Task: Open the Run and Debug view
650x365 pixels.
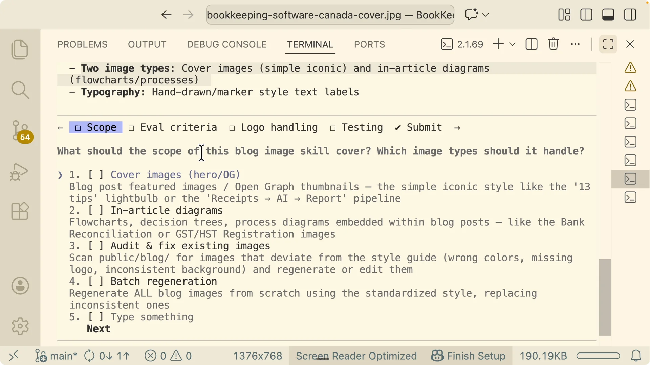Action: pos(19,172)
